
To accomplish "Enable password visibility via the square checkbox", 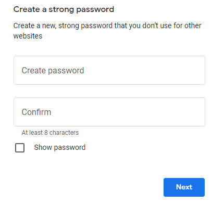I will 20,148.
